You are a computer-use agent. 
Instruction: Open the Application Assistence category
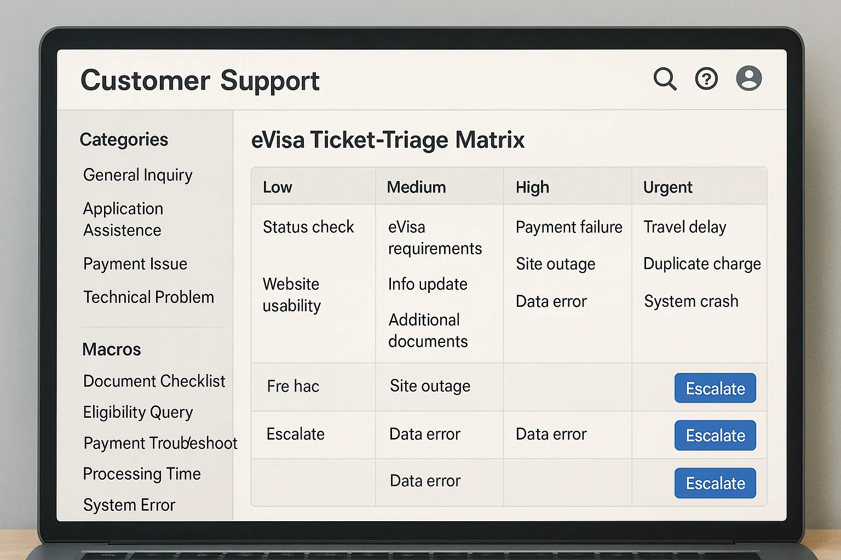(x=123, y=219)
